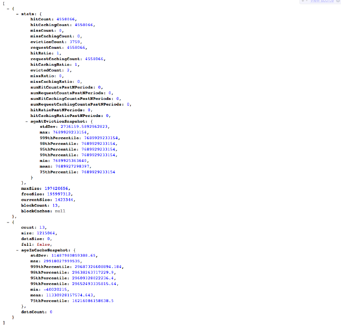Click the min value -40020215
Screen dimensions: 341x330
tap(55, 289)
